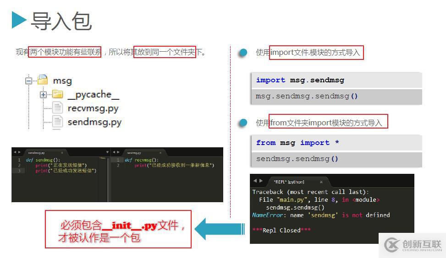The width and height of the screenshot is (446, 258).
Task: Close the *REPL* [python] tab
Action: coord(321,182)
